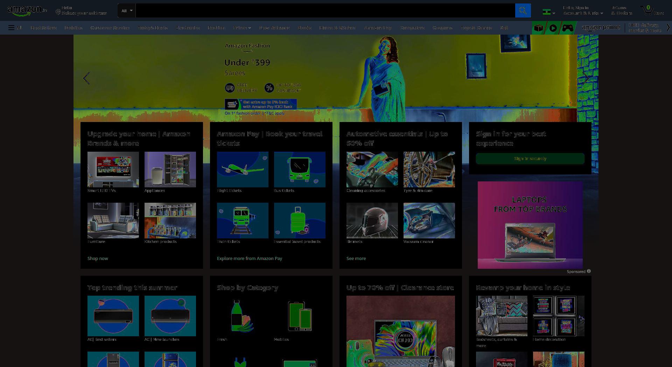Open Returns & Orders
The height and width of the screenshot is (367, 672).
click(622, 10)
